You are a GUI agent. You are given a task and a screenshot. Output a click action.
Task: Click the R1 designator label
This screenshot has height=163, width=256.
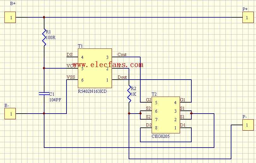pyautogui.click(x=48, y=32)
